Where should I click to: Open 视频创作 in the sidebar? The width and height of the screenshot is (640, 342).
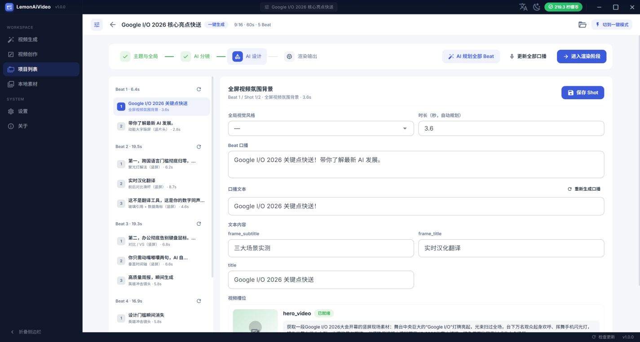click(41, 54)
